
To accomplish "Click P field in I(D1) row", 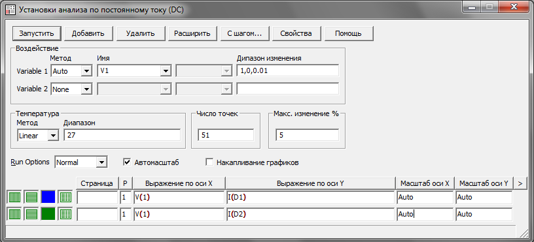I will coord(126,197).
